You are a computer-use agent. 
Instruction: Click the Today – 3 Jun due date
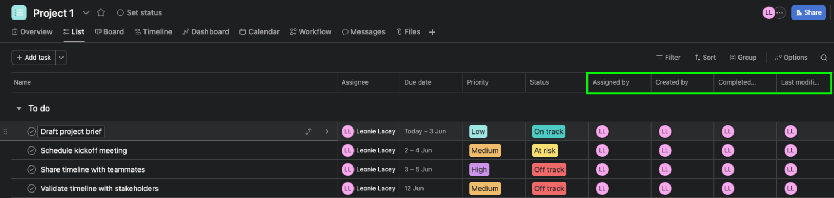click(x=425, y=131)
